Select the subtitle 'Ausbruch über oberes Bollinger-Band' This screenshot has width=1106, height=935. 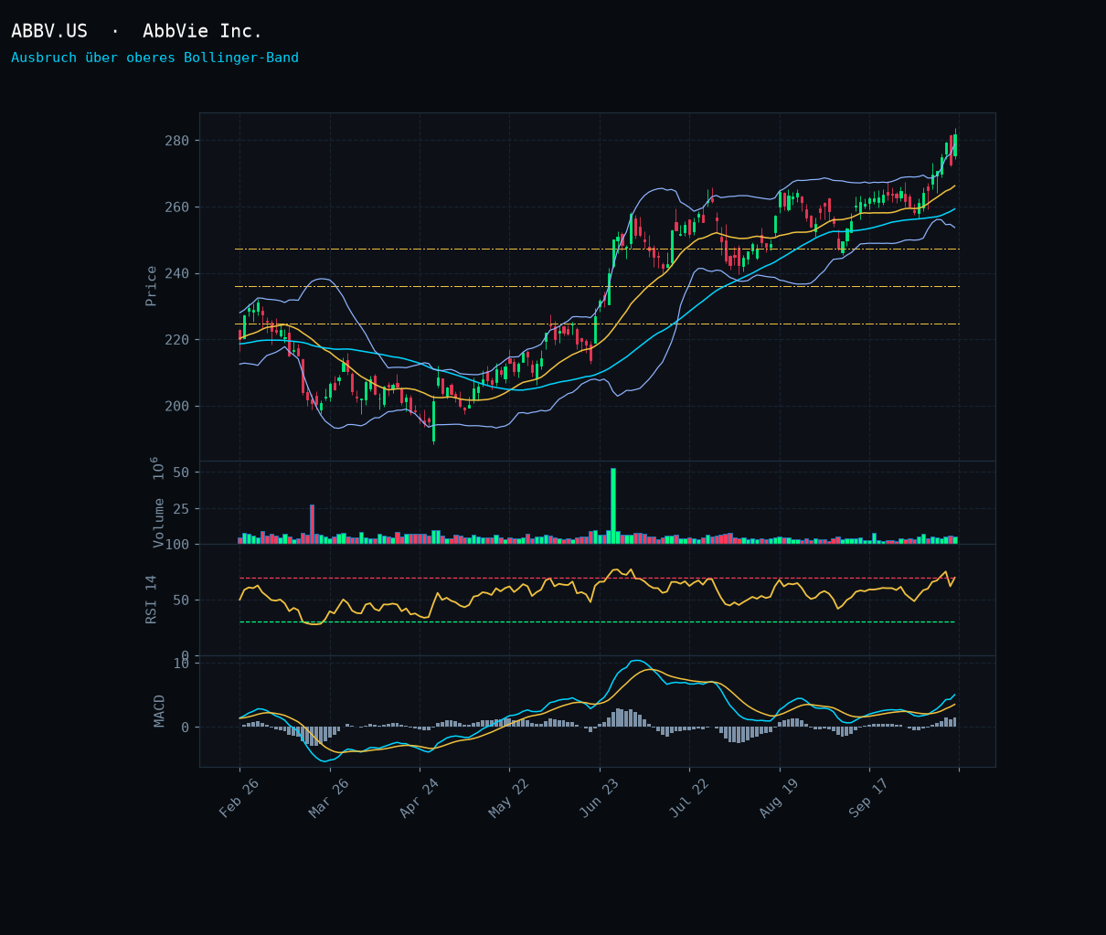point(154,58)
